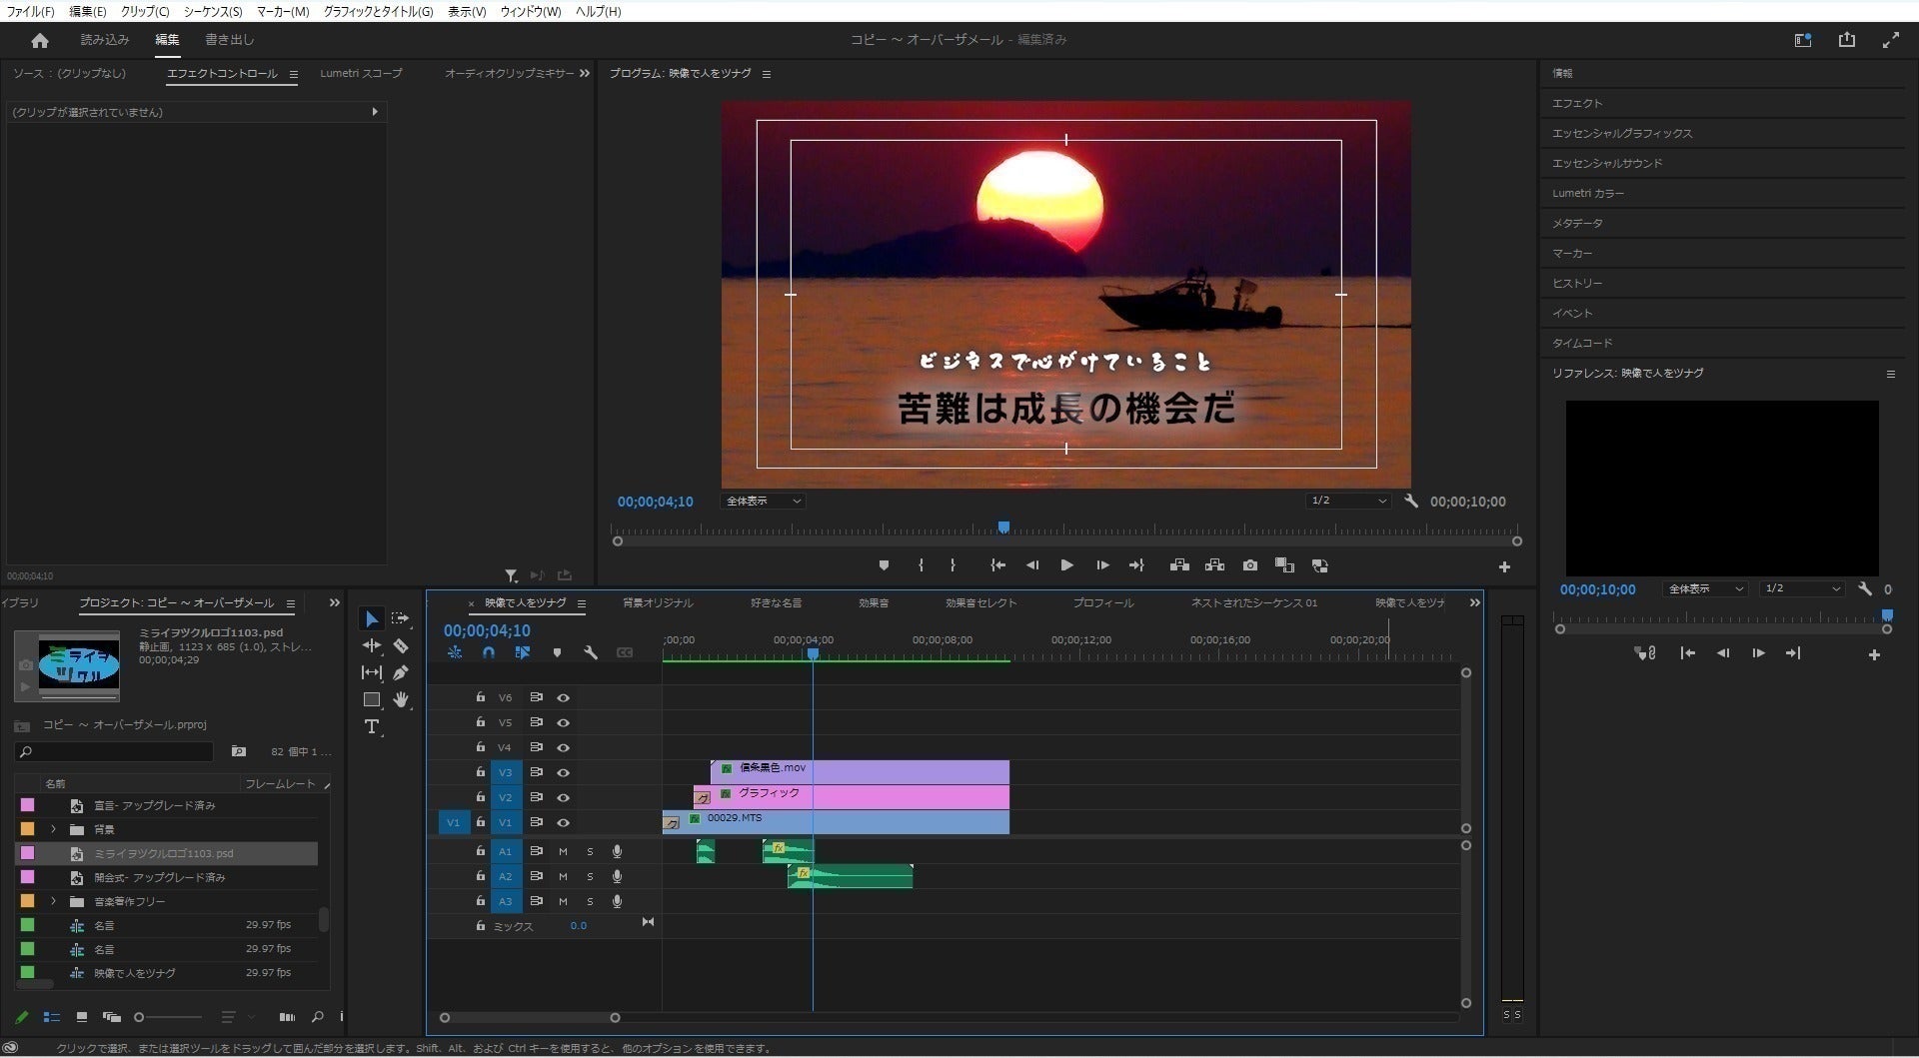The image size is (1919, 1058).
Task: Open Program monitor 1/2 resolution dropdown
Action: [1348, 501]
